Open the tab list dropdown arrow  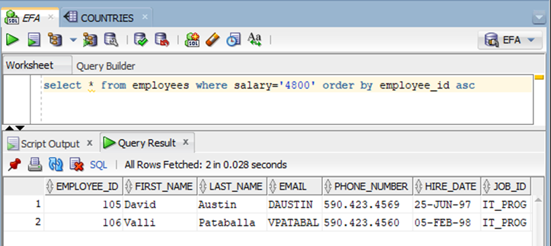point(539,17)
